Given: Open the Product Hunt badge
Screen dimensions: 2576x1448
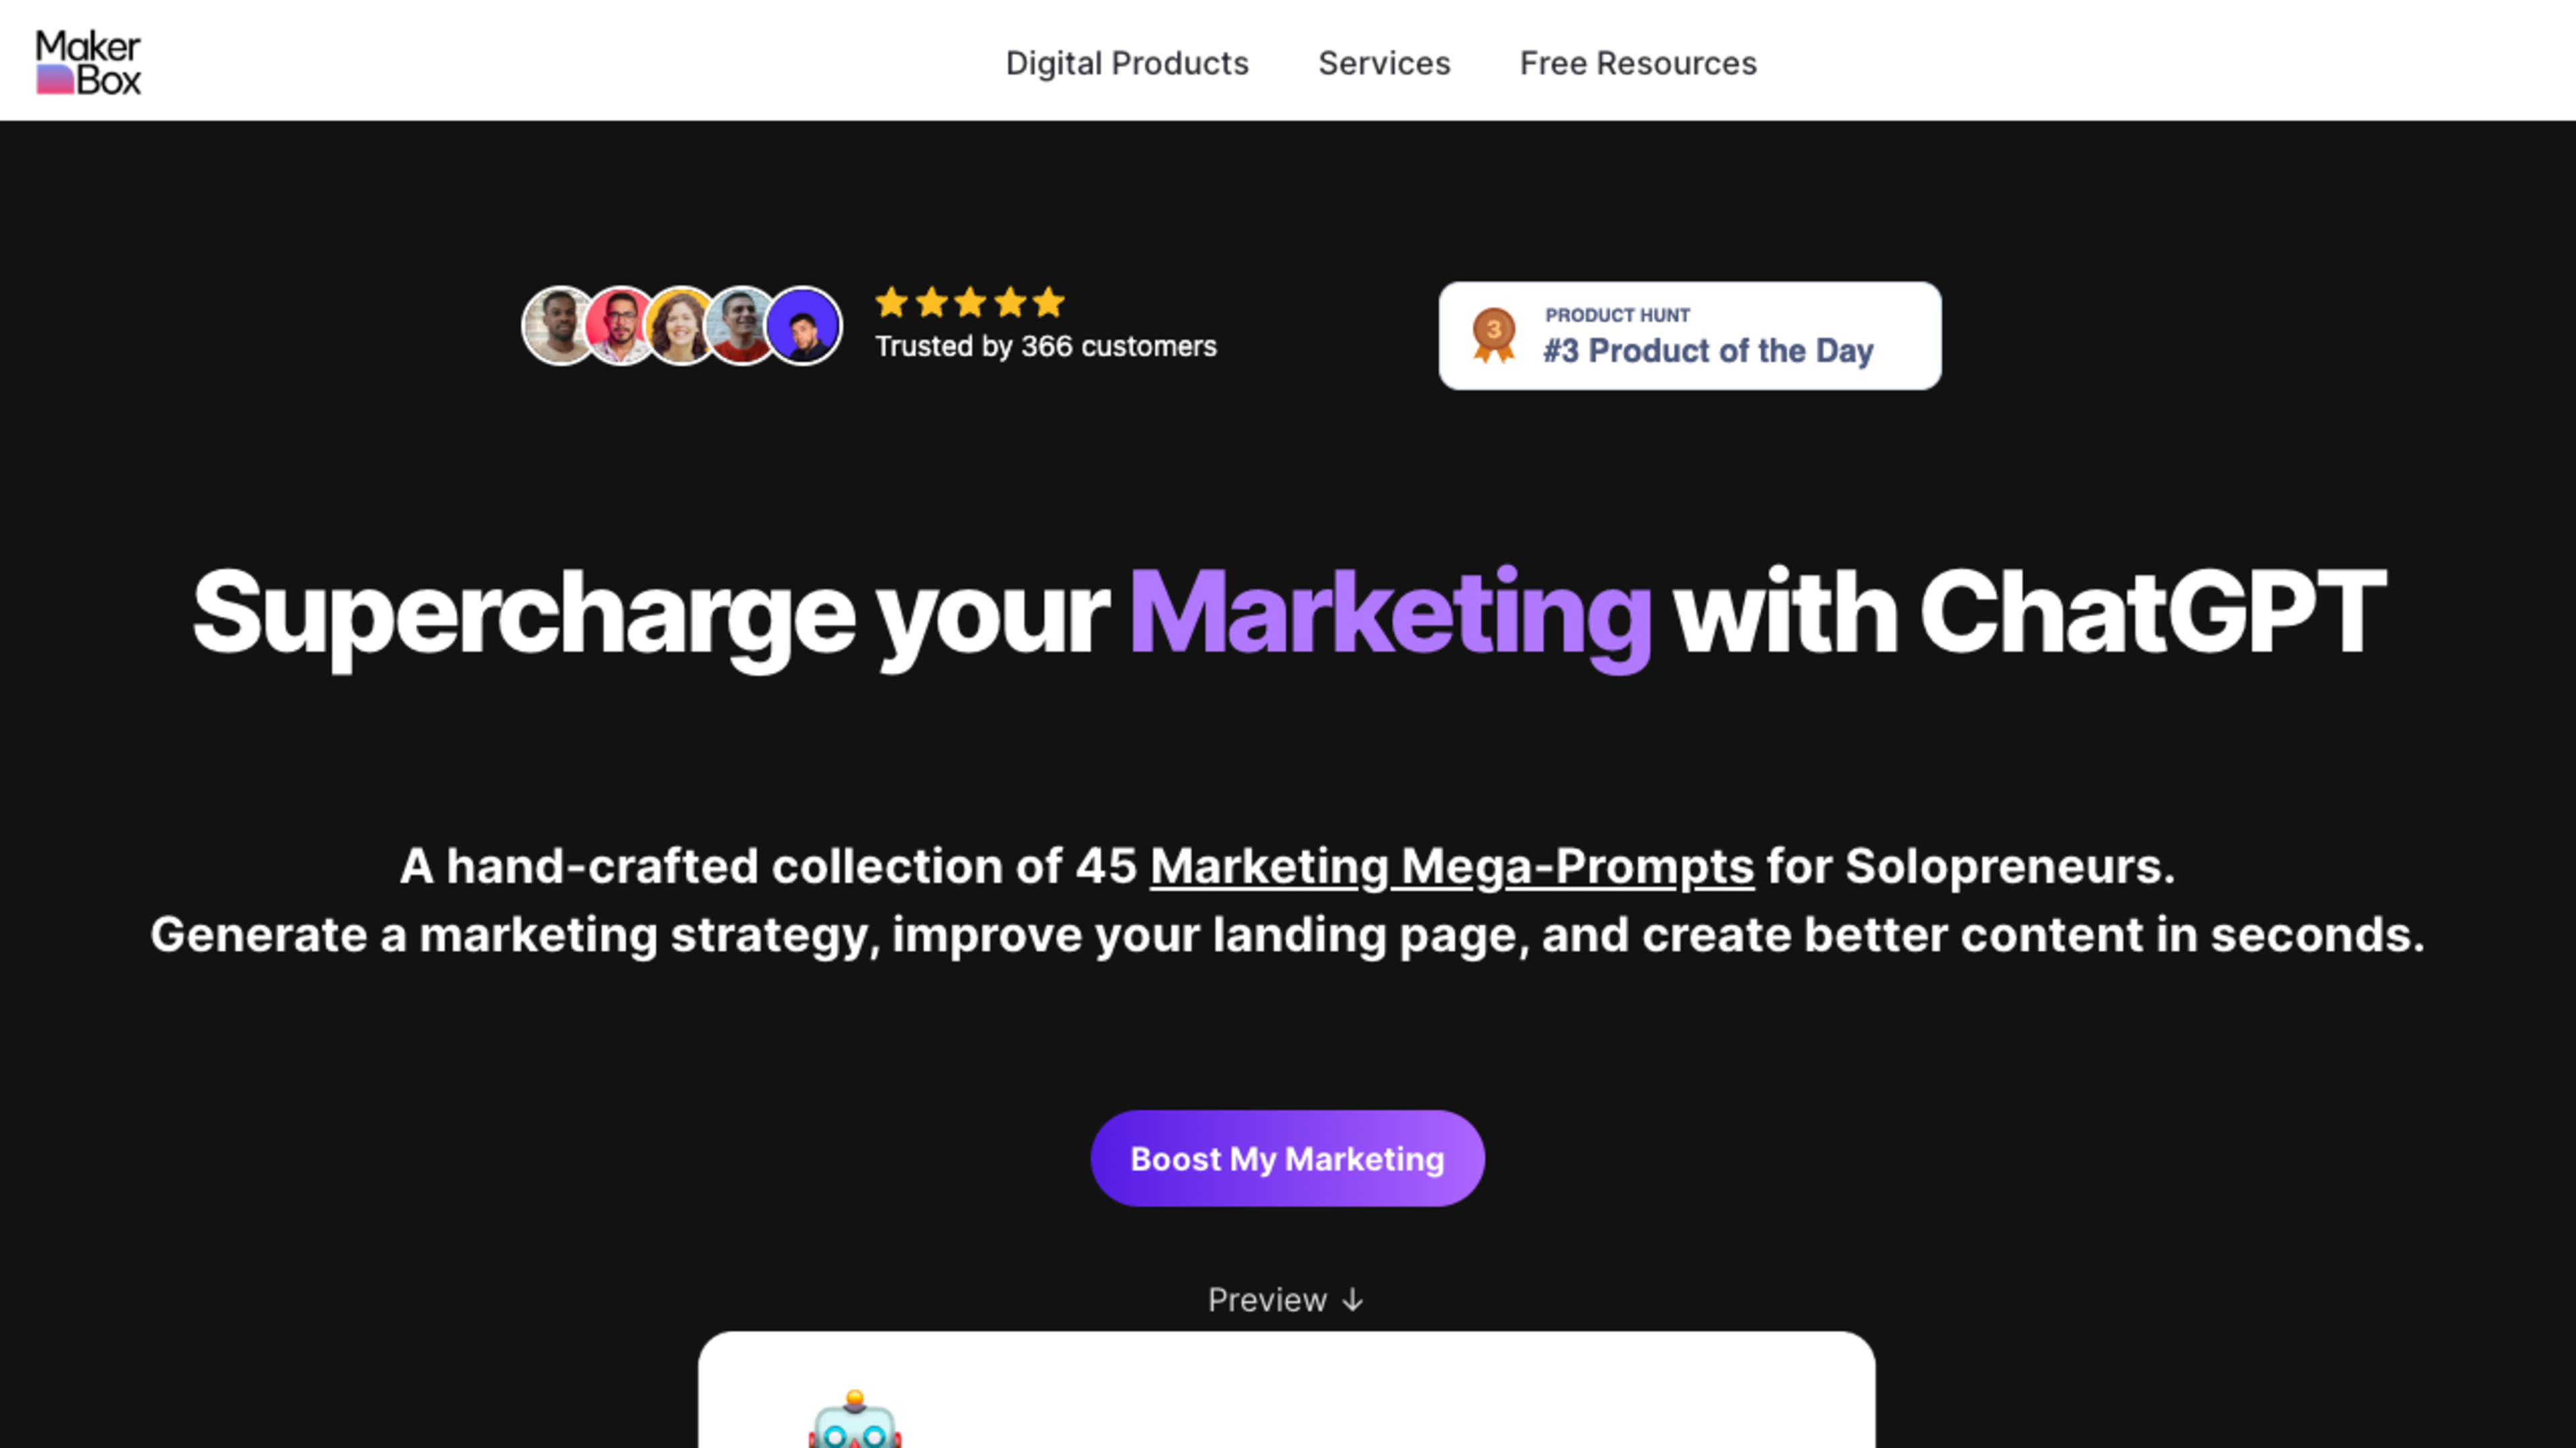Looking at the screenshot, I should pyautogui.click(x=1690, y=336).
